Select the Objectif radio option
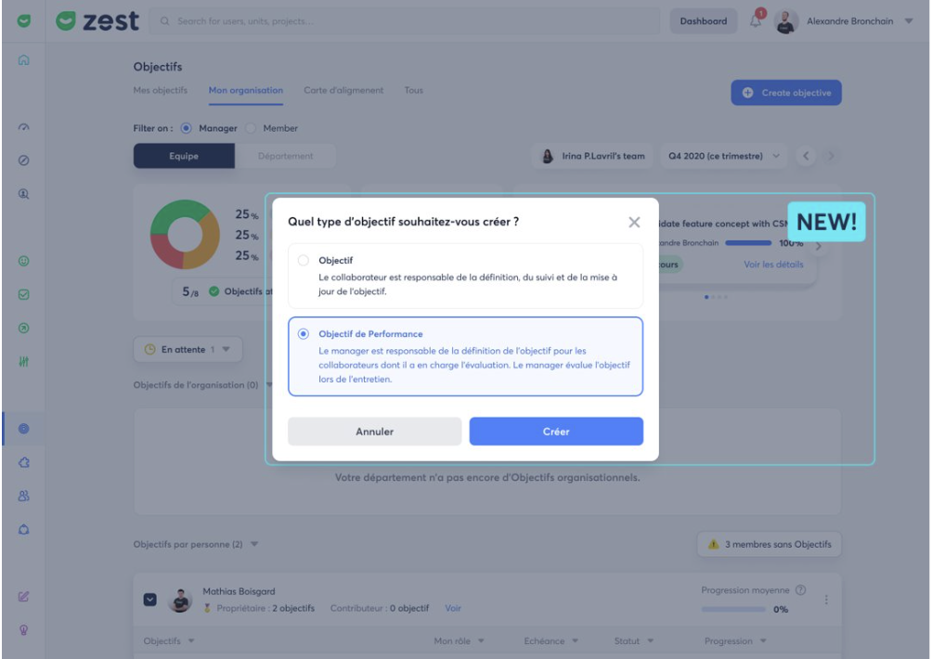Image resolution: width=932 pixels, height=659 pixels. [304, 261]
